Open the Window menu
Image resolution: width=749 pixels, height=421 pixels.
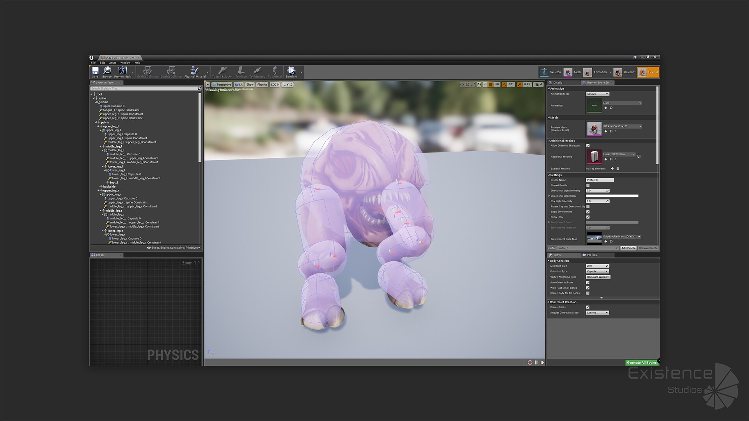click(x=125, y=62)
